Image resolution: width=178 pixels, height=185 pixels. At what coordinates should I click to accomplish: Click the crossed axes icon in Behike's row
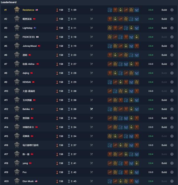92,109
